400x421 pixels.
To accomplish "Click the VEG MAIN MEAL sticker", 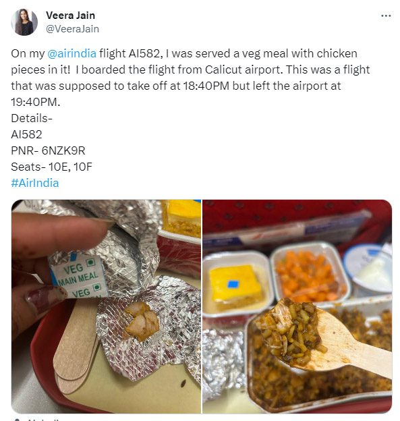I will coord(78,277).
